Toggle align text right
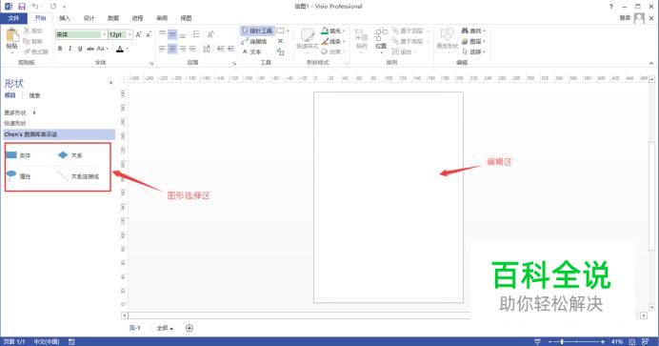The width and height of the screenshot is (659, 346). click(183, 49)
